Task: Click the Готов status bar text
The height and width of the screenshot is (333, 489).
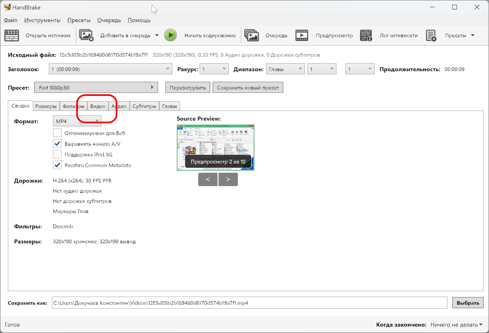Action: 12,325
